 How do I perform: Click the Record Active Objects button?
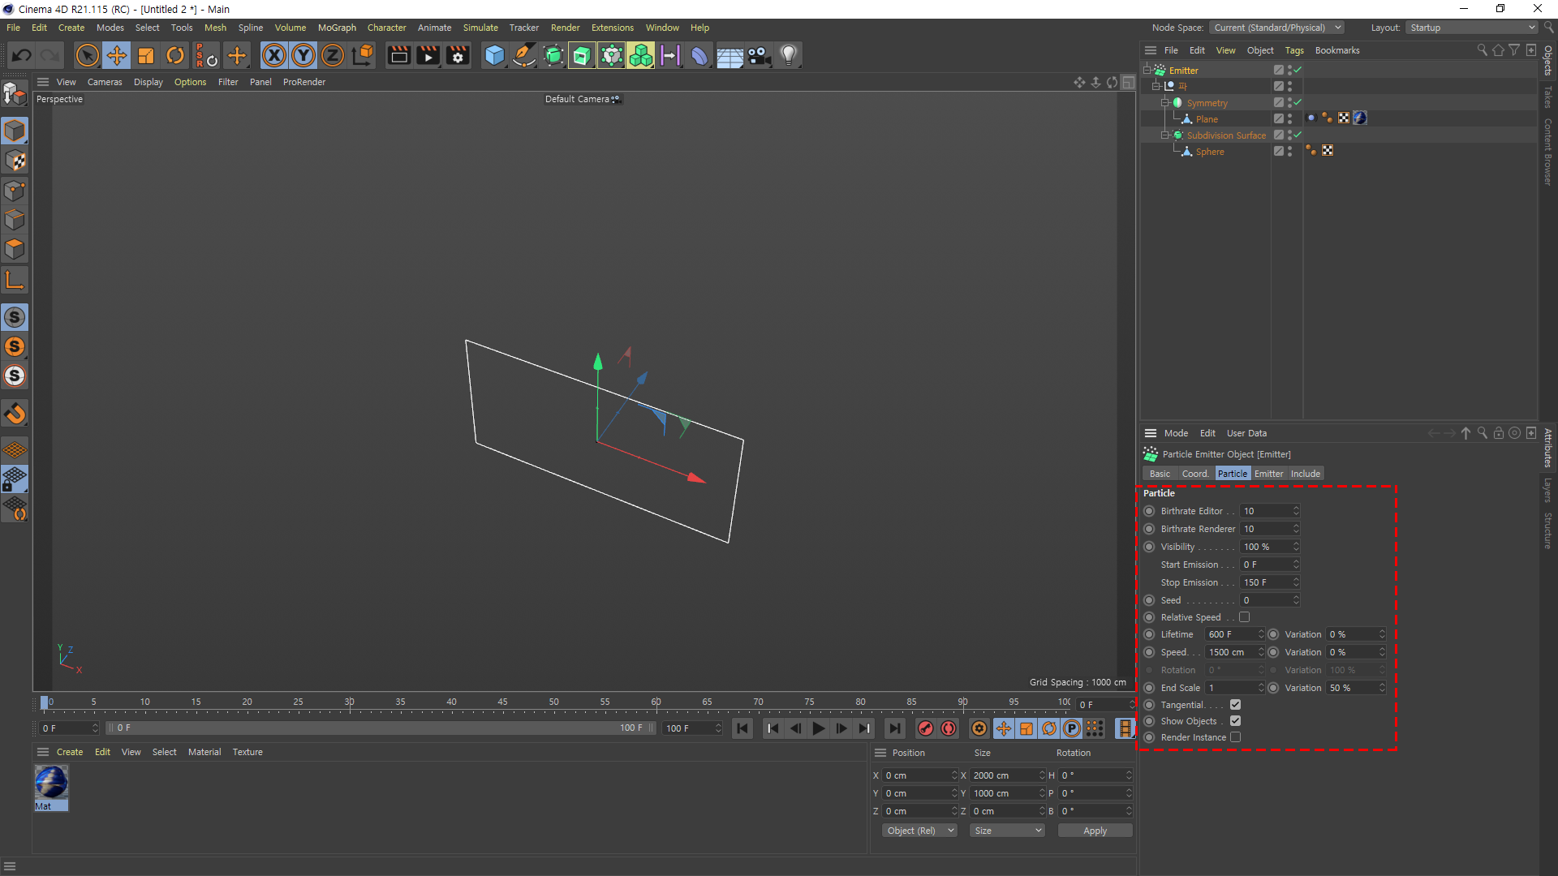coord(925,728)
